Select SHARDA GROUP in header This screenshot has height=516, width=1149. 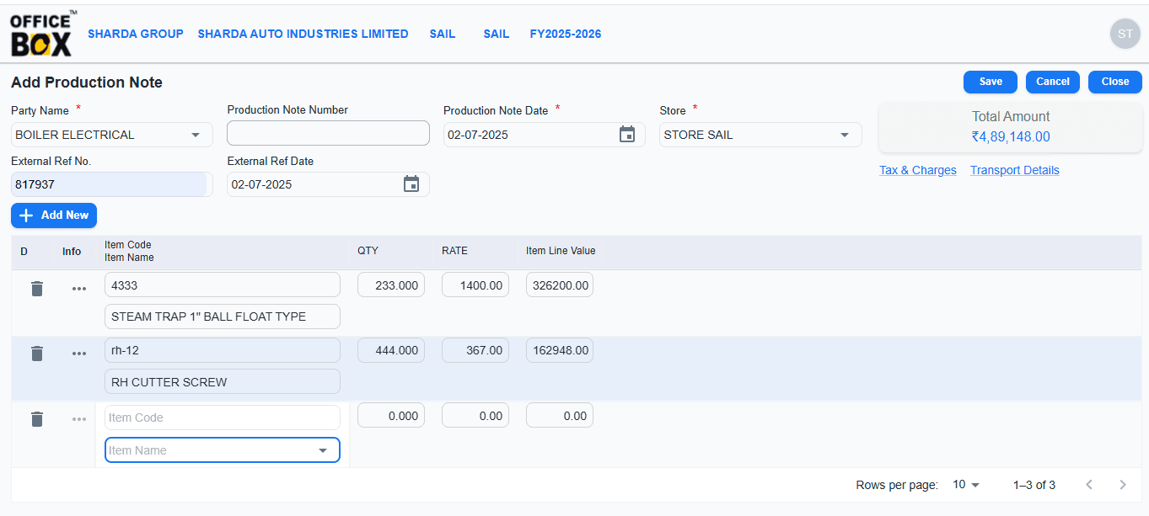tap(136, 34)
